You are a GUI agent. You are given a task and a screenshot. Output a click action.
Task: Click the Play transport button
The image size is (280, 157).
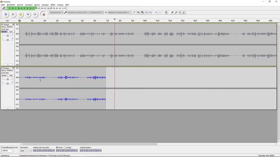click(x=13, y=14)
